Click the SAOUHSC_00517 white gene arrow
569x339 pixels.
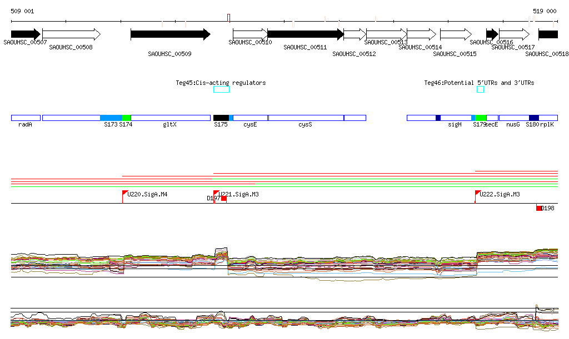tap(514, 34)
